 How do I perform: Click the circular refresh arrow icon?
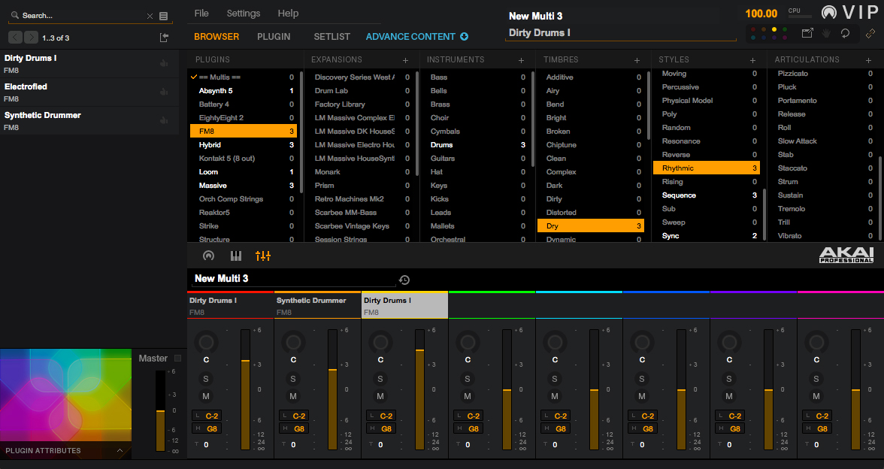coord(845,33)
